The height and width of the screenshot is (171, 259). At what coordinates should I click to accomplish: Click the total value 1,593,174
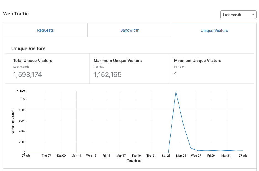coord(28,75)
